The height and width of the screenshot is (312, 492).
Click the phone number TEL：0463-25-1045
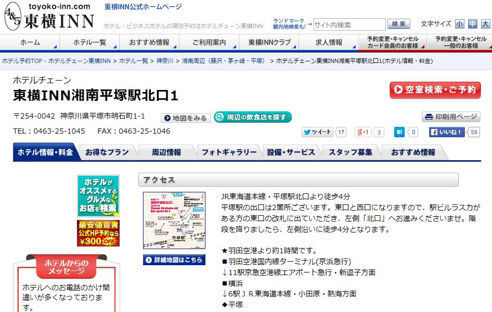(x=49, y=131)
